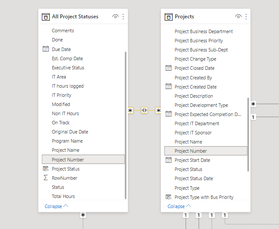The width and height of the screenshot is (279, 229).
Task: Toggle visibility eye of All Project Statuses
Action: (x=115, y=17)
